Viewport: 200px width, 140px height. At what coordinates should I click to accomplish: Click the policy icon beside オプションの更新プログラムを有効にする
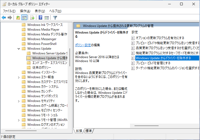coord(133,38)
